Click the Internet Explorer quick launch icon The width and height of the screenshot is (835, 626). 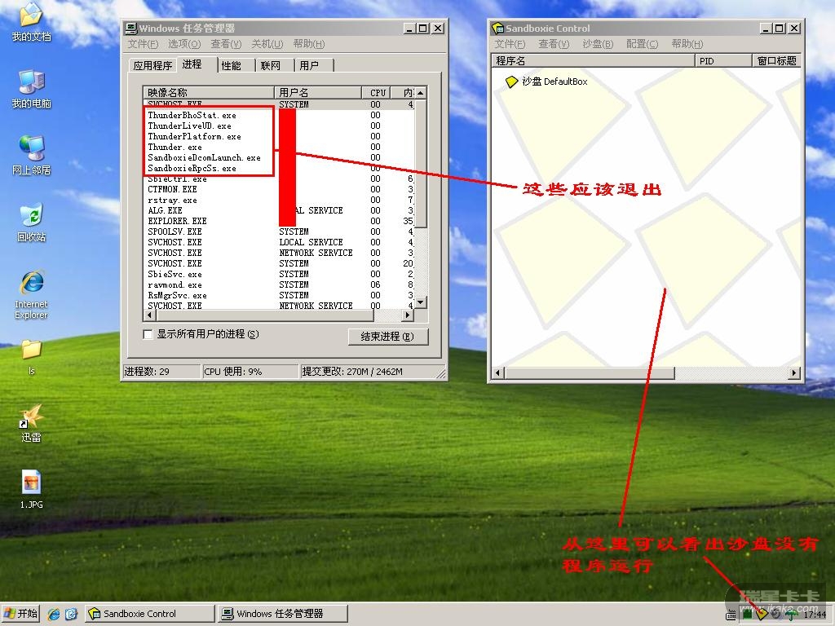[54, 614]
